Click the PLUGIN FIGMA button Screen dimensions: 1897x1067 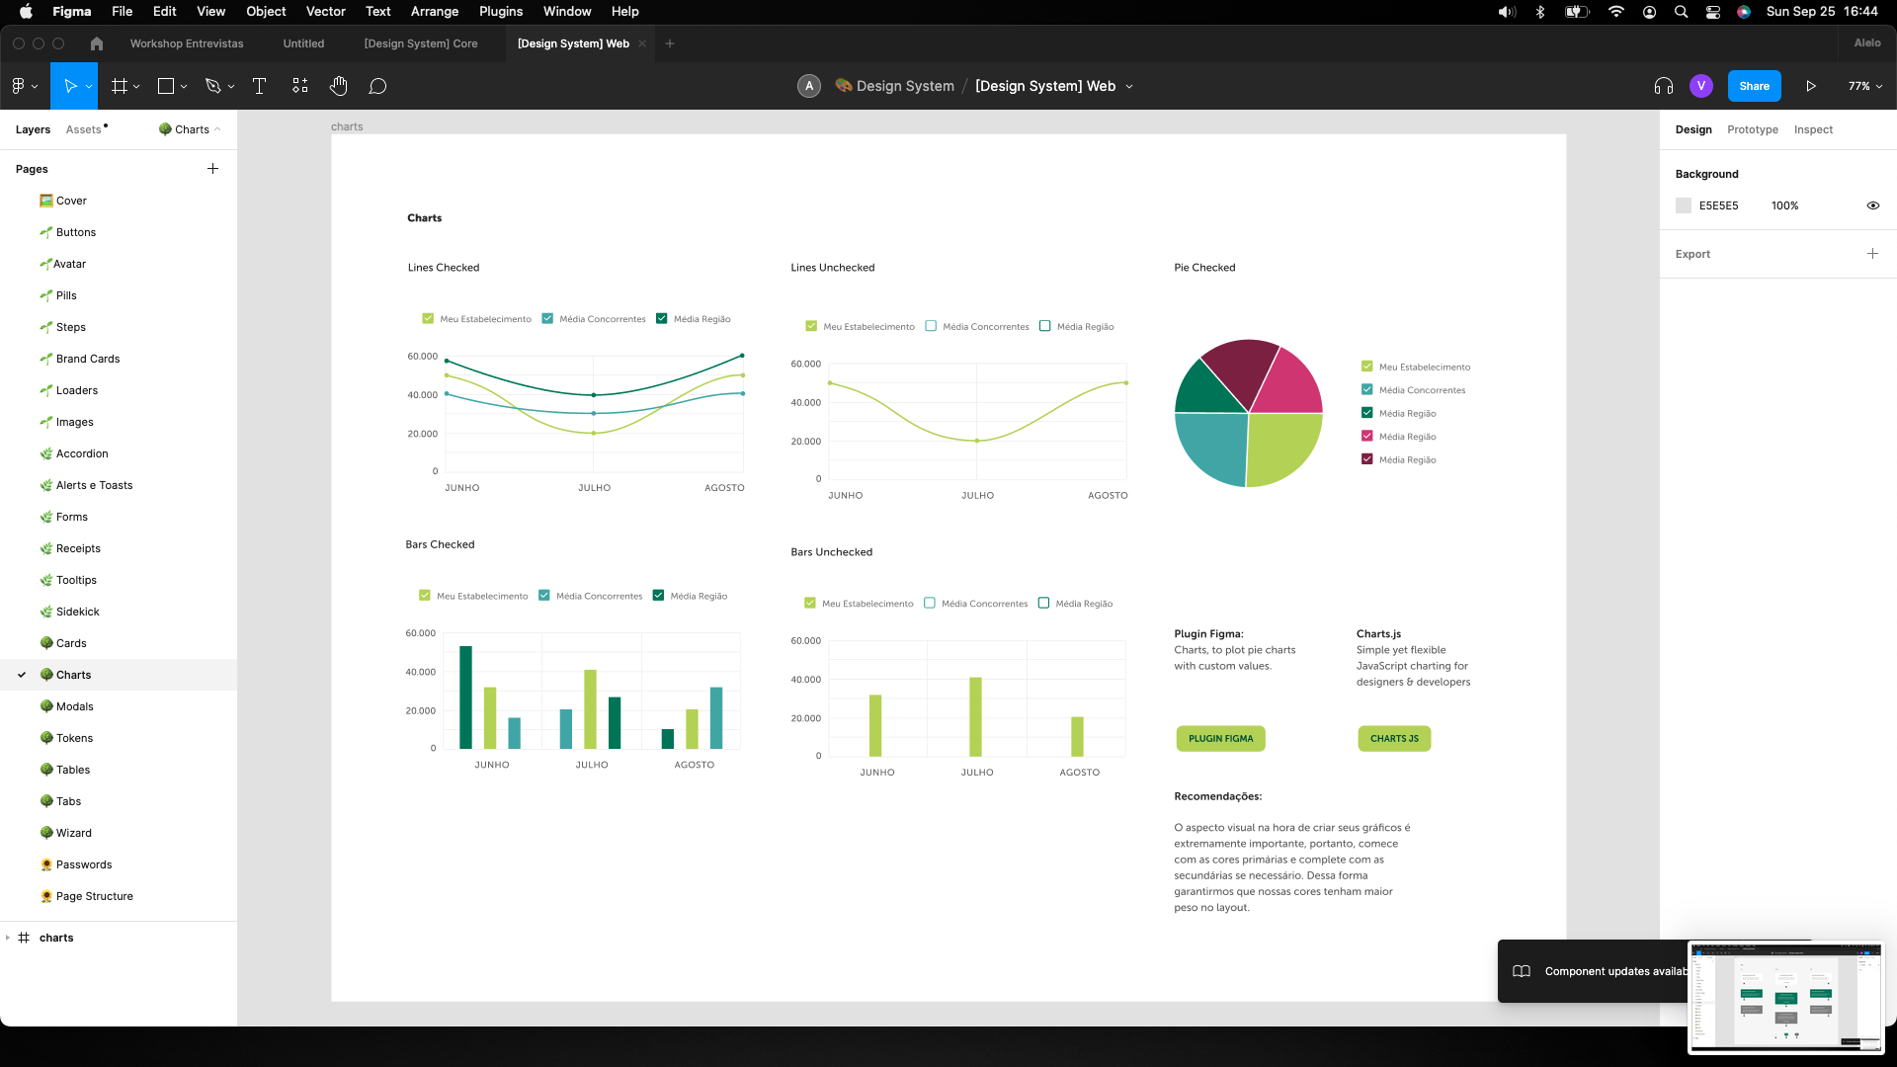click(x=1220, y=738)
